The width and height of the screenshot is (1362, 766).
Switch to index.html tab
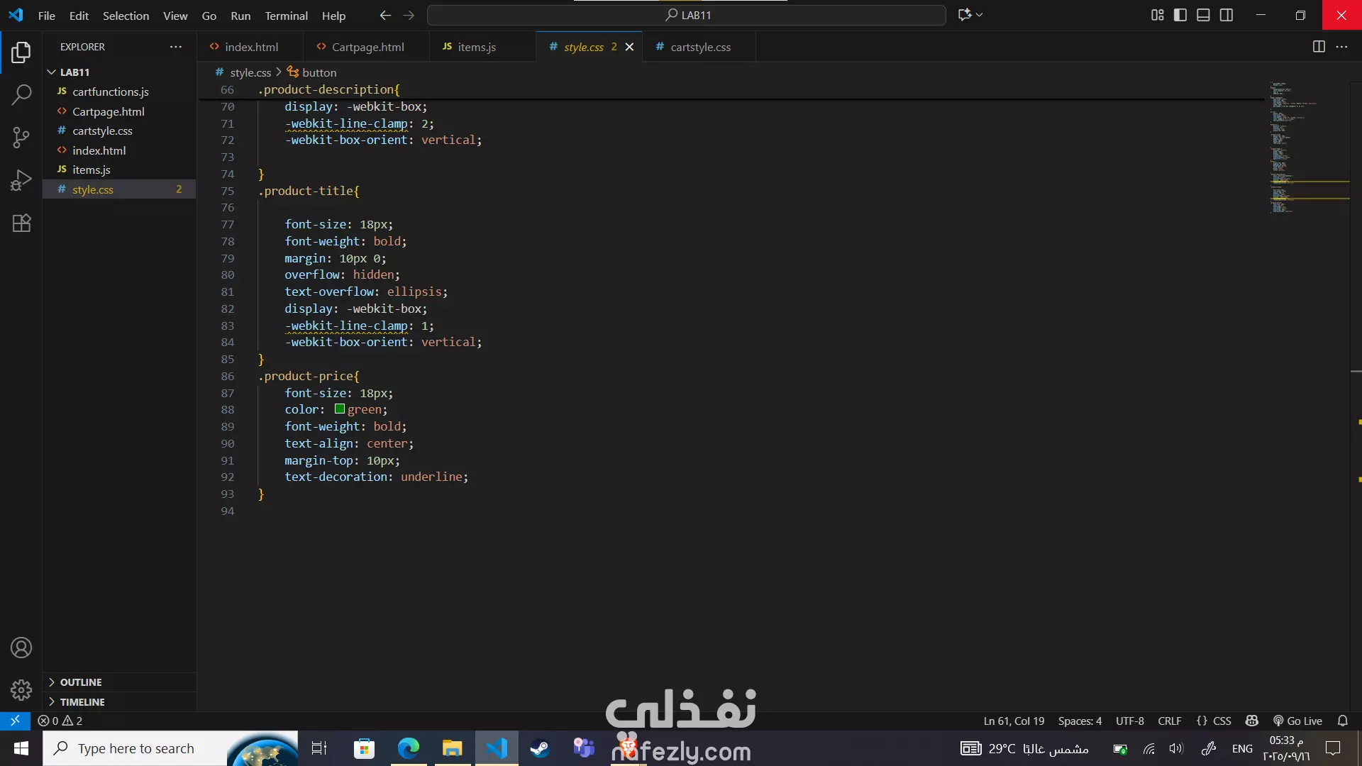[250, 47]
